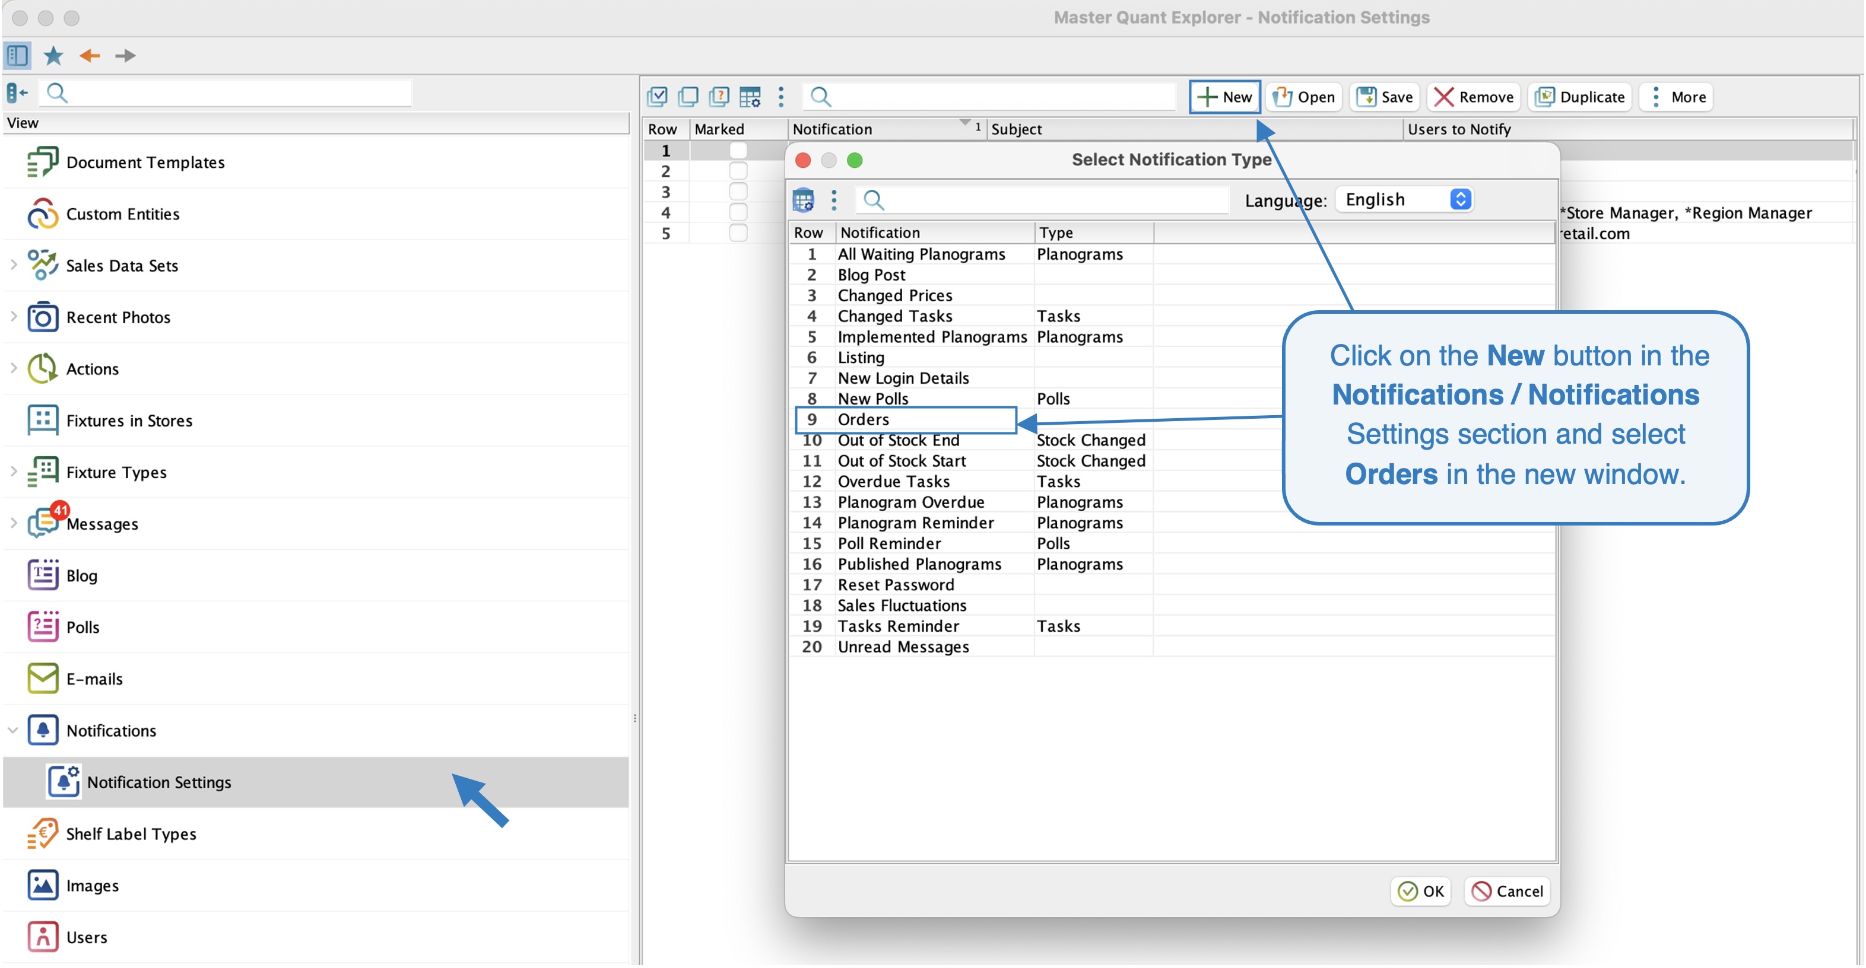Screen dimensions: 1866x968
Task: Select Unread Messages row
Action: click(1172, 647)
